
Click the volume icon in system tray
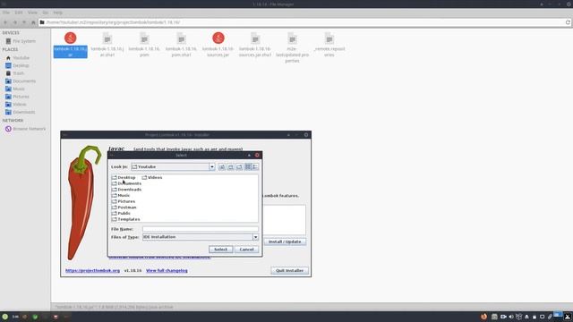coord(511,317)
